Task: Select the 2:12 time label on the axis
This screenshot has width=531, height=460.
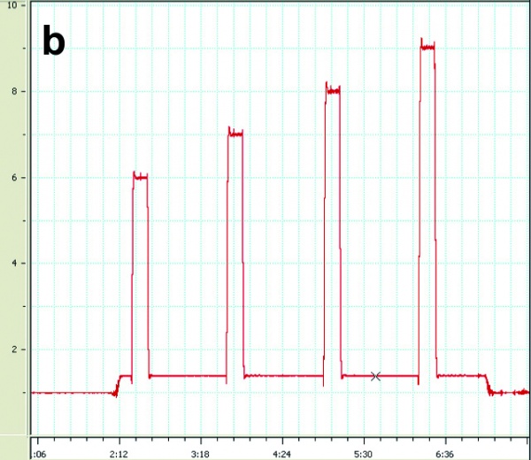Action: [119, 452]
